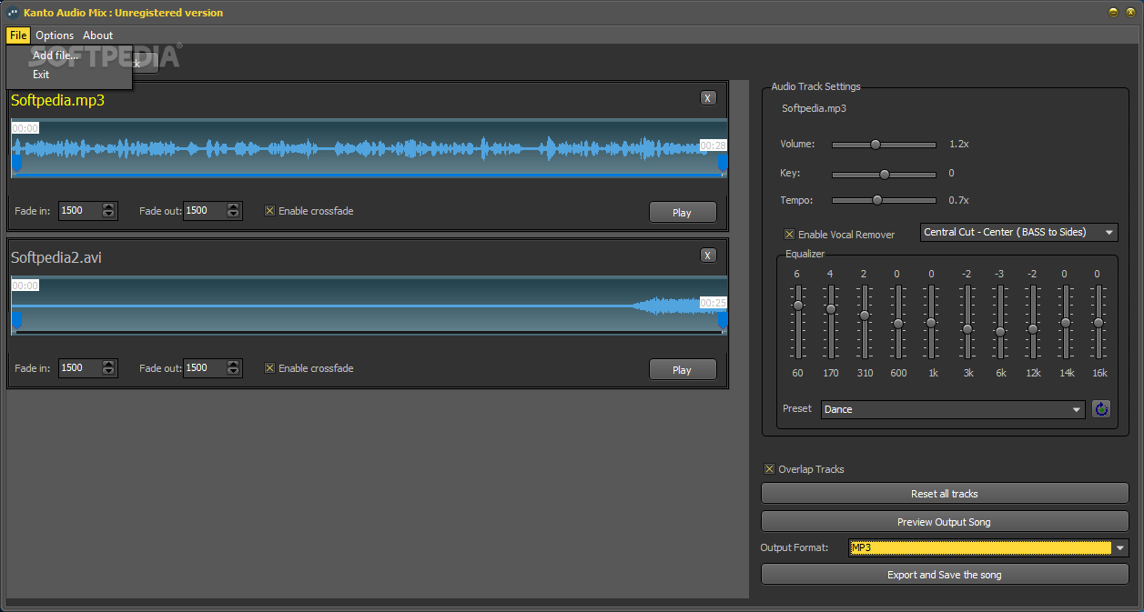This screenshot has width=1144, height=612.
Task: Click the yellow minimize button in title bar
Action: (1113, 13)
